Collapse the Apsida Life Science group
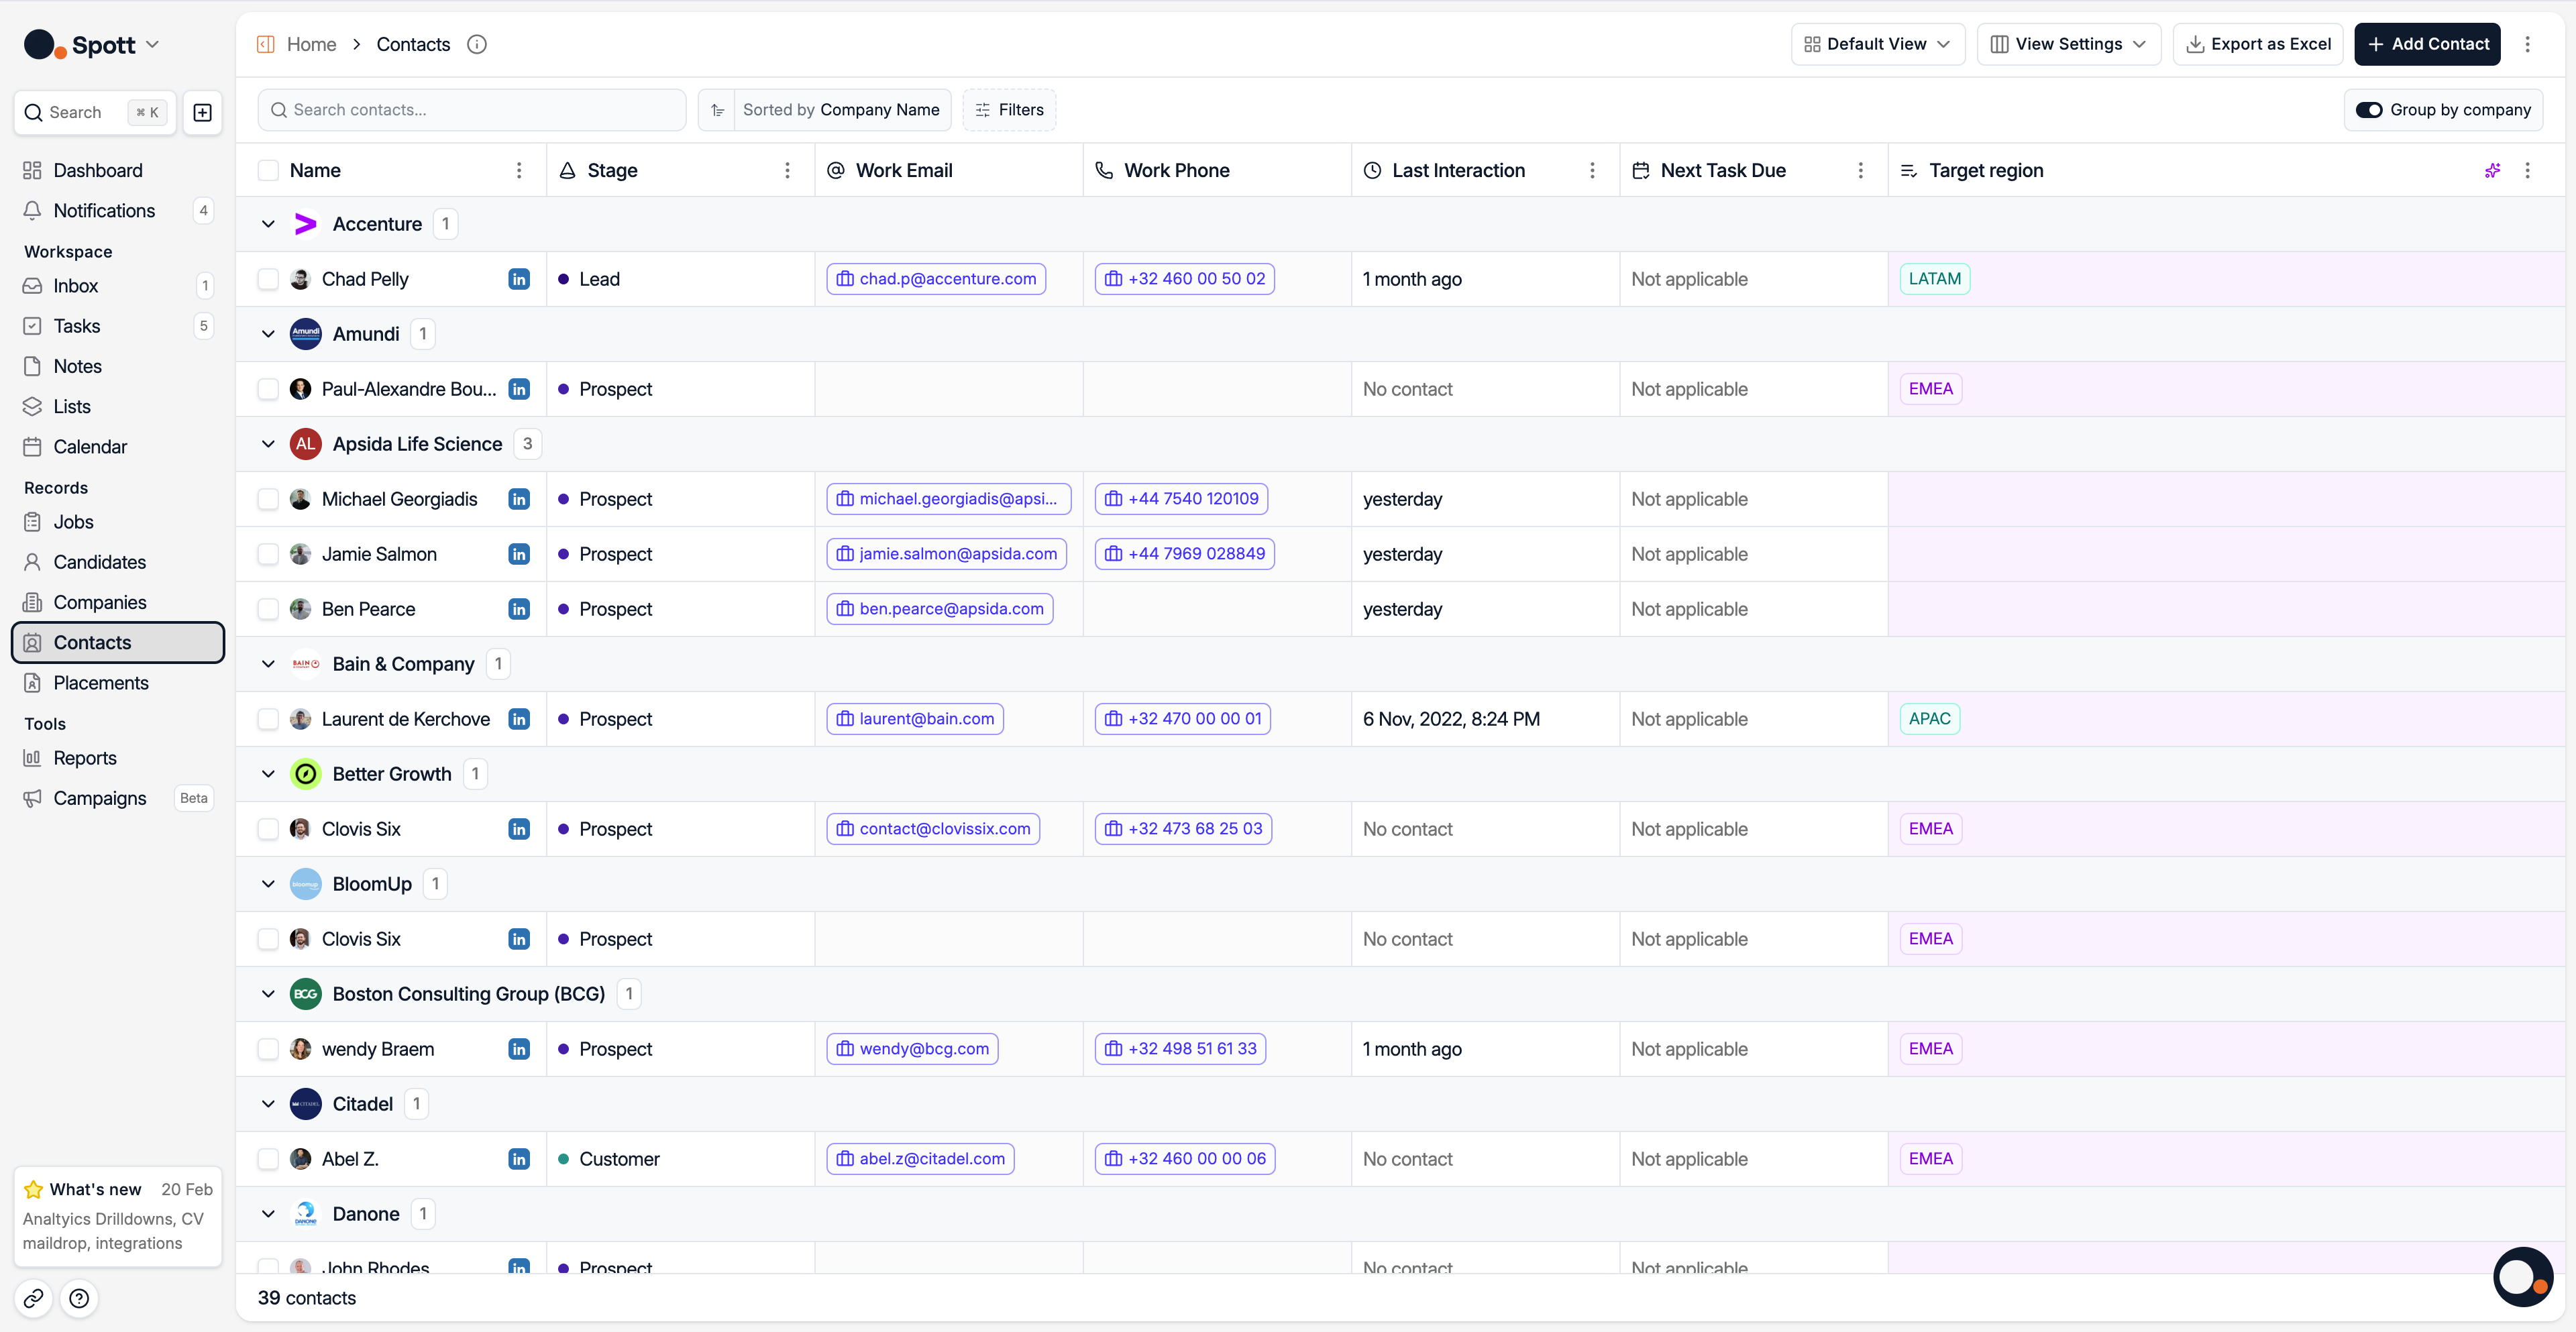The height and width of the screenshot is (1332, 2576). (x=268, y=444)
